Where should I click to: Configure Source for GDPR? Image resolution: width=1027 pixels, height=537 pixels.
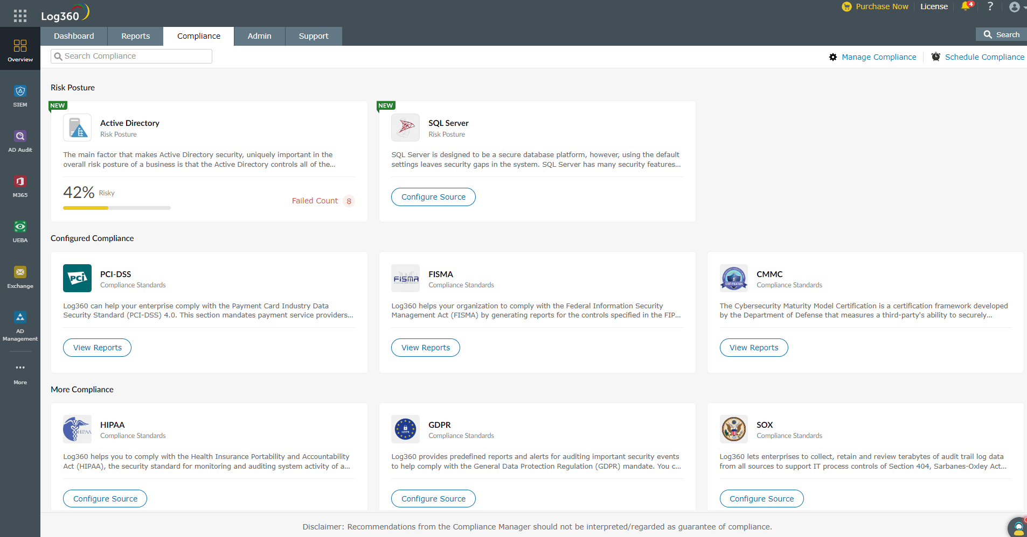tap(433, 499)
